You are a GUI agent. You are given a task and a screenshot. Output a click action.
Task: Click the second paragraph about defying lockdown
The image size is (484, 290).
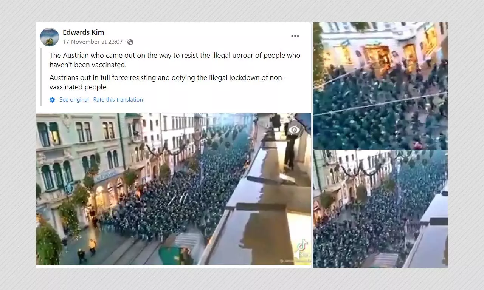tap(167, 83)
